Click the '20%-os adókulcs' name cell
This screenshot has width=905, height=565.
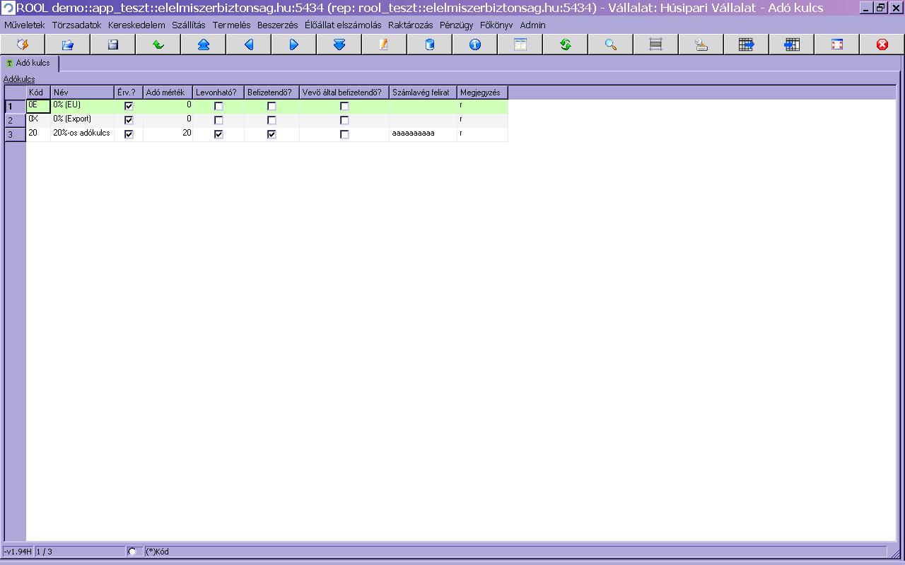pos(82,134)
